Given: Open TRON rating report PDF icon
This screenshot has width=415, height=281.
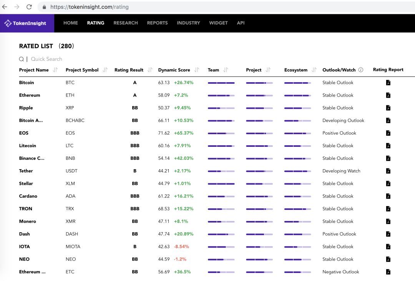Looking at the screenshot, I should pyautogui.click(x=388, y=209).
